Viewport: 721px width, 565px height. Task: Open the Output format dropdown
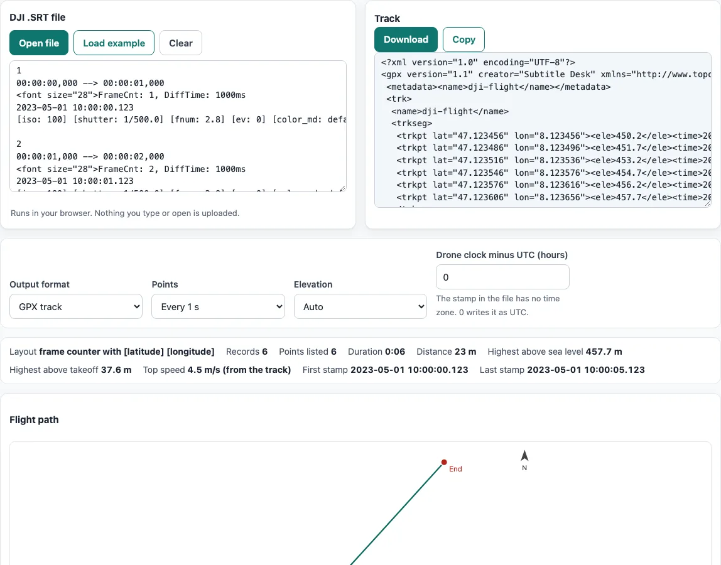76,306
